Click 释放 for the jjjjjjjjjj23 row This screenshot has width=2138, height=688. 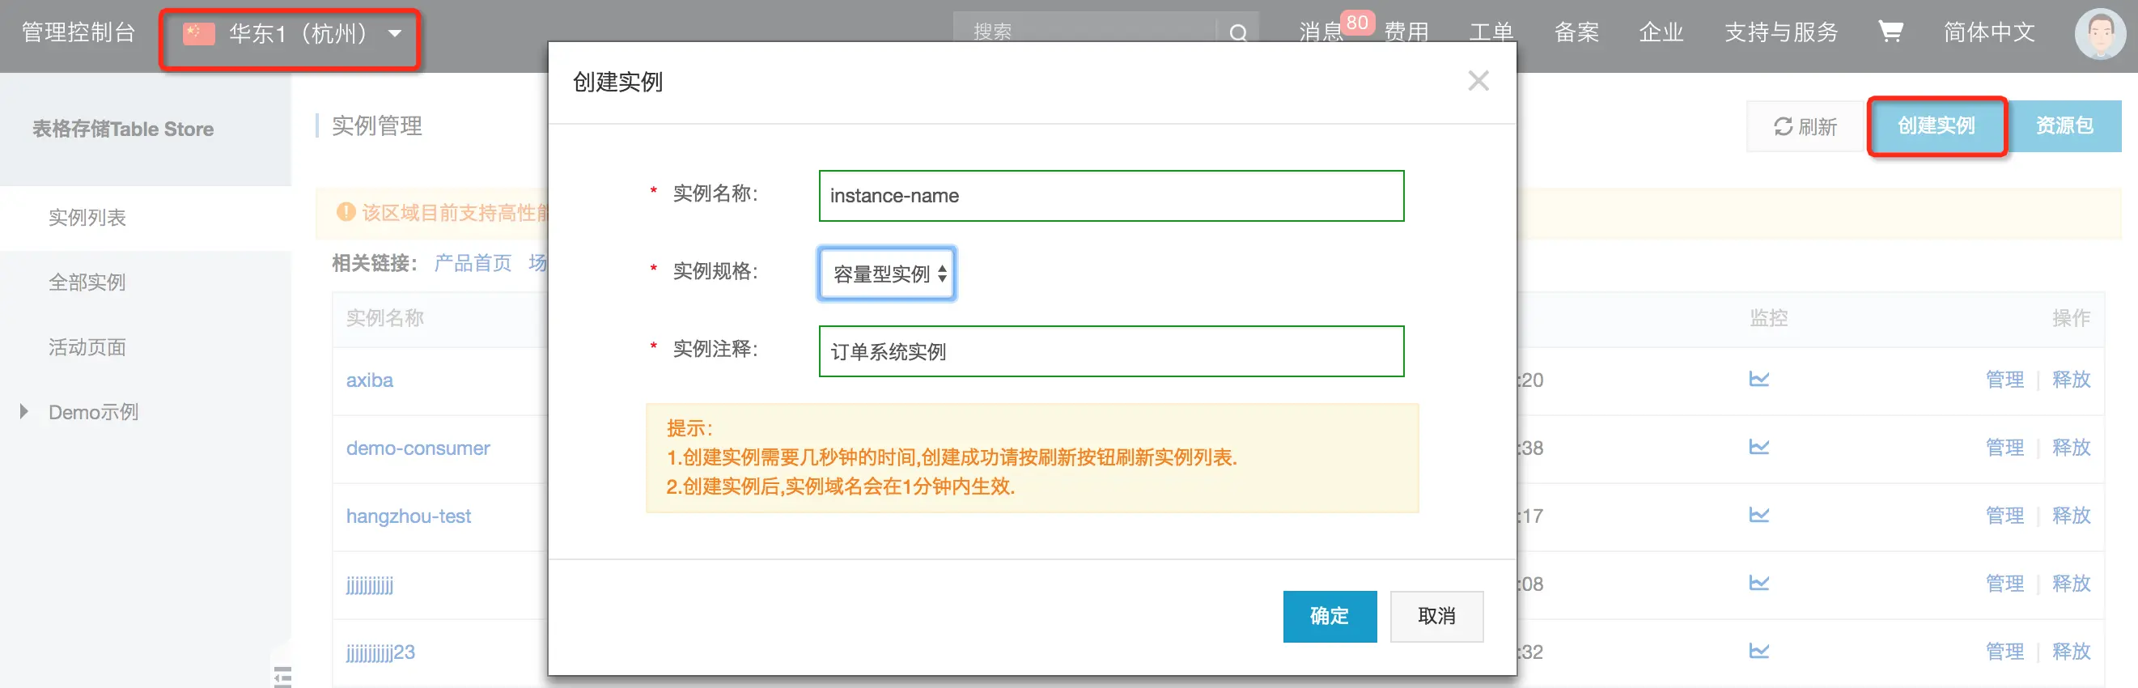click(x=2071, y=652)
